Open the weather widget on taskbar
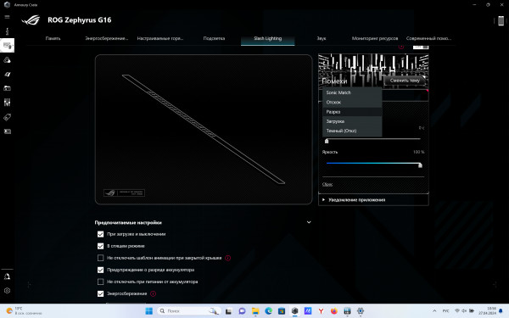This screenshot has width=509, height=318. [x=25, y=311]
